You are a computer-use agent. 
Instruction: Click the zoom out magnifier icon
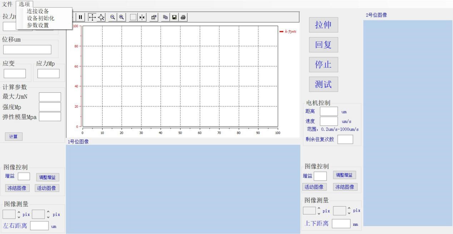point(112,17)
